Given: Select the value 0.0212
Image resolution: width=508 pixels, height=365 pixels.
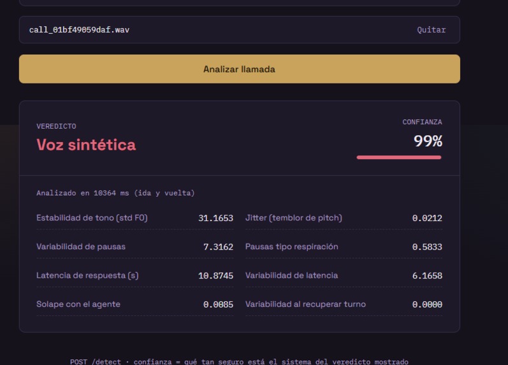Looking at the screenshot, I should pos(427,218).
